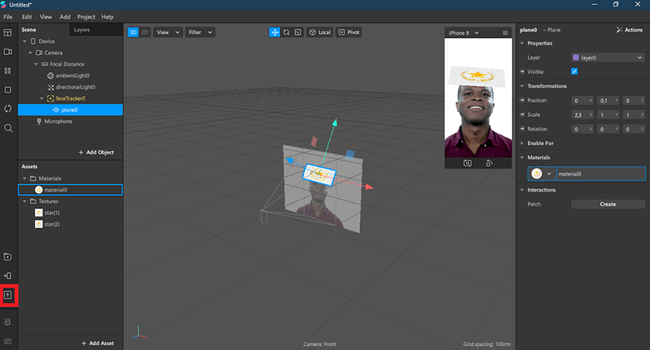Open the workspace layout icon in sidebar

(x=7, y=32)
